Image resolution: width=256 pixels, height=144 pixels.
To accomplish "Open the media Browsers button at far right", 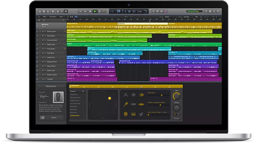I will [218, 12].
